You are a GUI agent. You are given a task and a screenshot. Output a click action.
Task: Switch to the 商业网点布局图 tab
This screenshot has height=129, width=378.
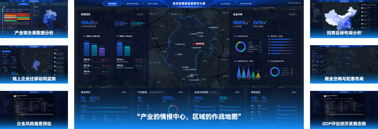click(132, 4)
